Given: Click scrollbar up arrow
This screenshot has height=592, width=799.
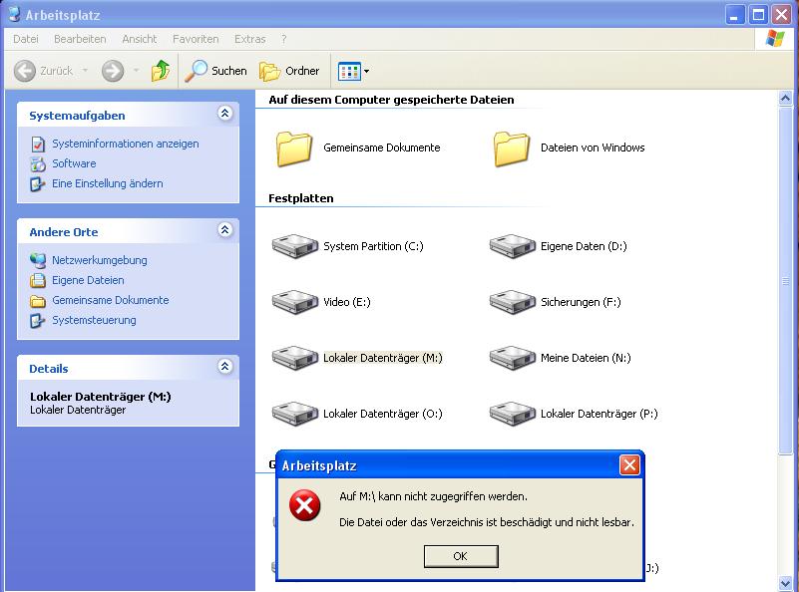Looking at the screenshot, I should point(785,98).
